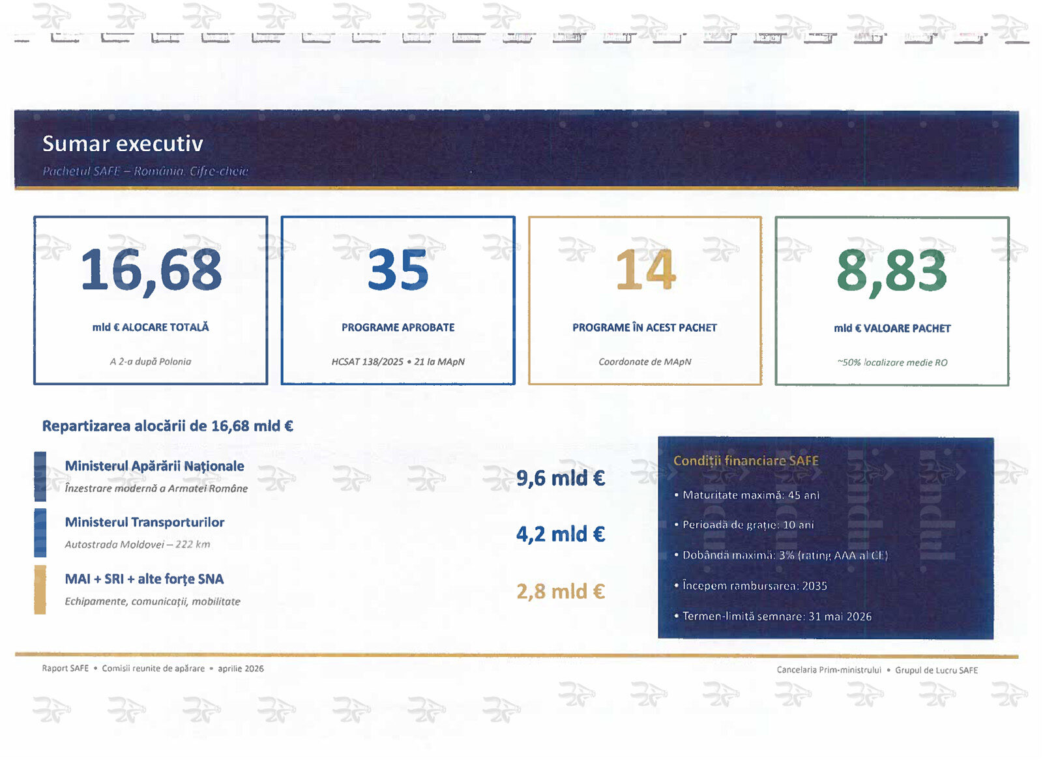Click the "Condiții financiare SAFE" panel title
The image size is (1043, 782).
(x=746, y=461)
